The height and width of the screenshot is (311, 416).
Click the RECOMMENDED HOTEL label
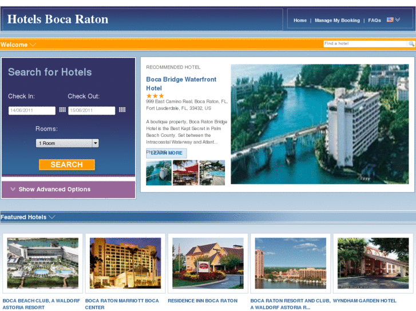pos(173,67)
